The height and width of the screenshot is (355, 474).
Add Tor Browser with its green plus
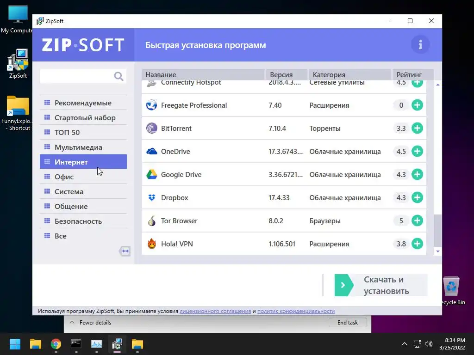(417, 220)
